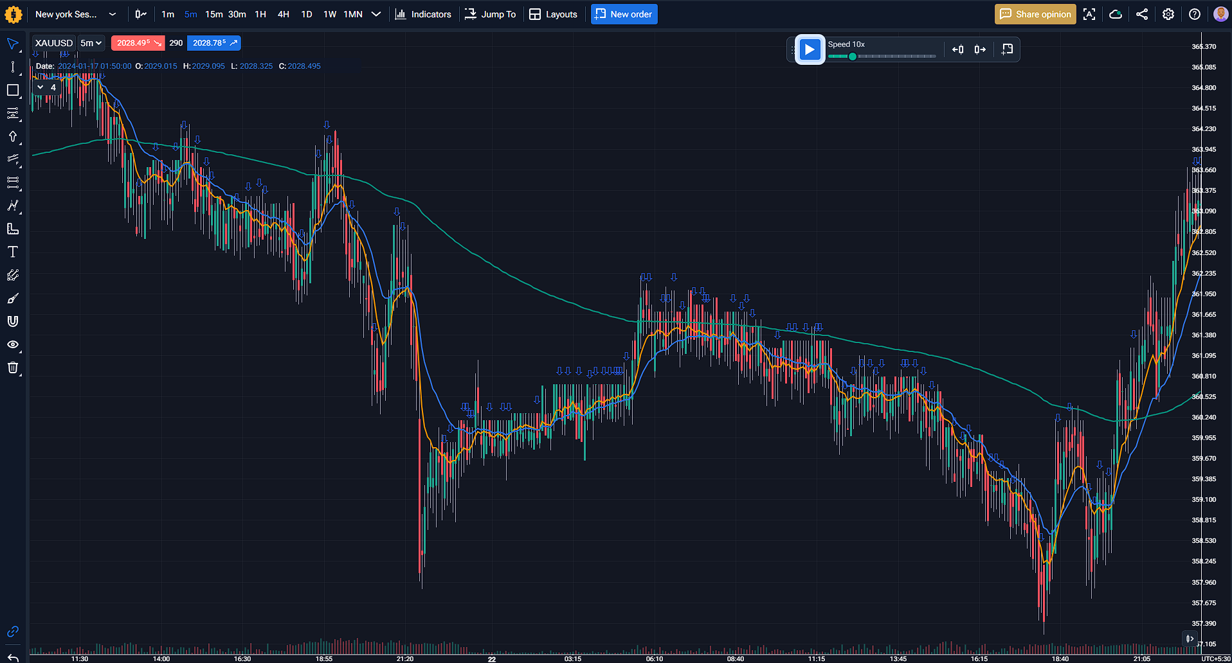Select the rectangle shape tool
This screenshot has height=663, width=1232.
click(12, 90)
